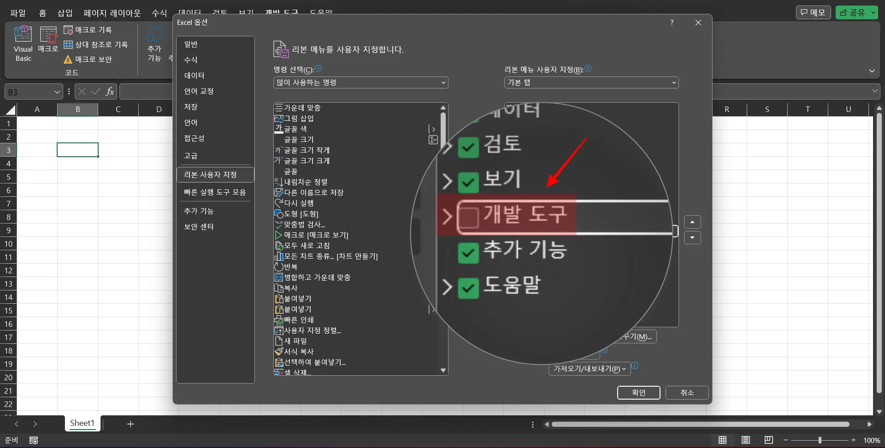Select 상대 참조로 기록
This screenshot has width=885, height=448.
[x=97, y=44]
